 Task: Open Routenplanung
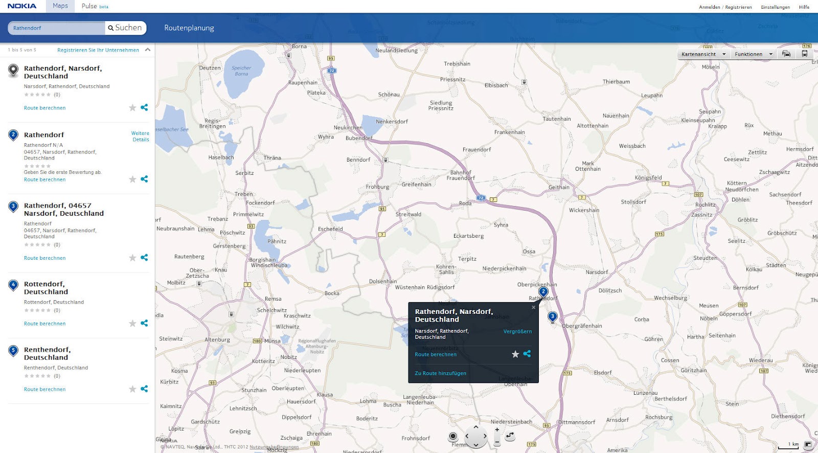click(x=189, y=28)
